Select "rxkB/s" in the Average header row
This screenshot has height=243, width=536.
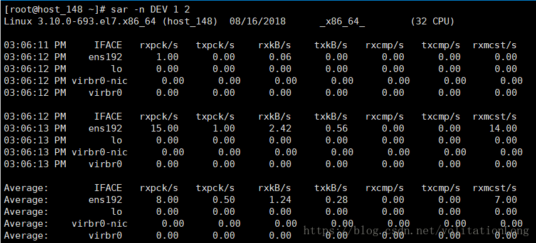pos(275,188)
